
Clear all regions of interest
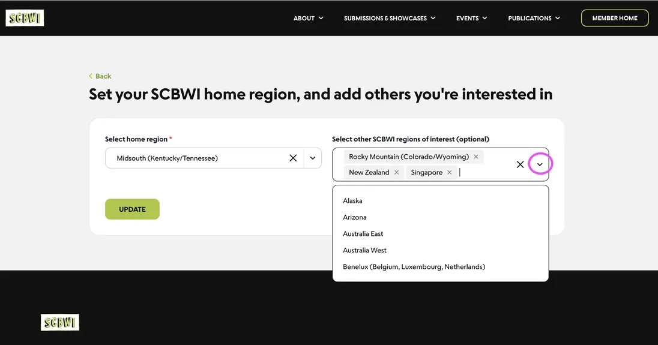pyautogui.click(x=520, y=164)
